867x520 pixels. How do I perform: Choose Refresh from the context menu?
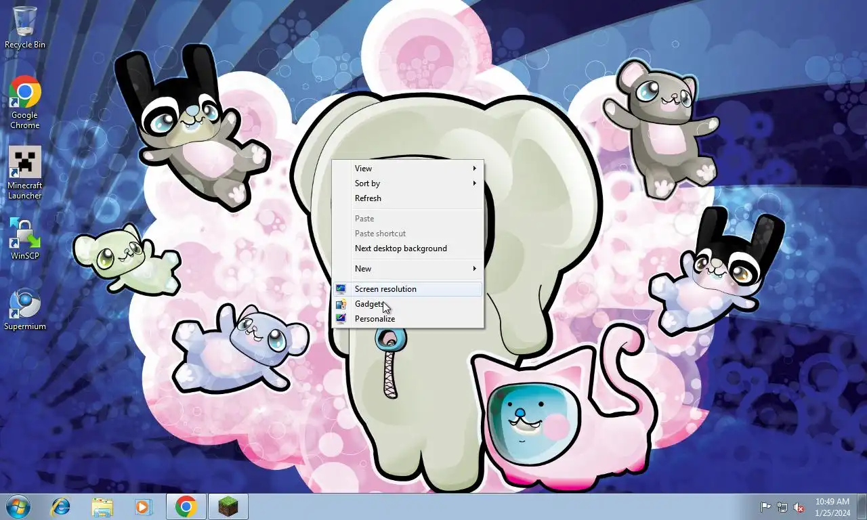tap(408, 198)
